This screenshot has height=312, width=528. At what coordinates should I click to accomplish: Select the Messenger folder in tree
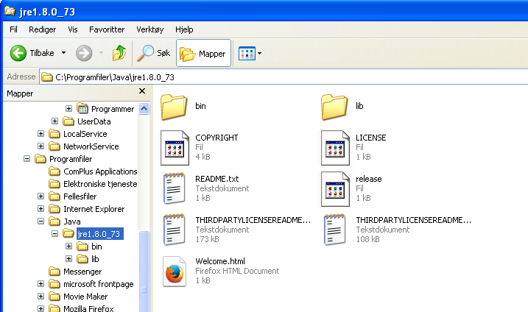click(82, 272)
